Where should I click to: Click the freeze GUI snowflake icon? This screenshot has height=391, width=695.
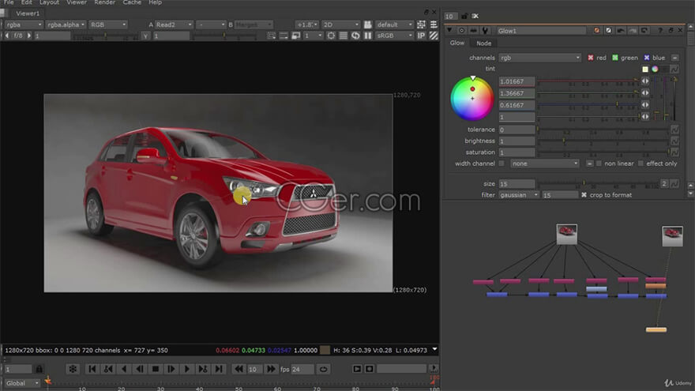73,369
